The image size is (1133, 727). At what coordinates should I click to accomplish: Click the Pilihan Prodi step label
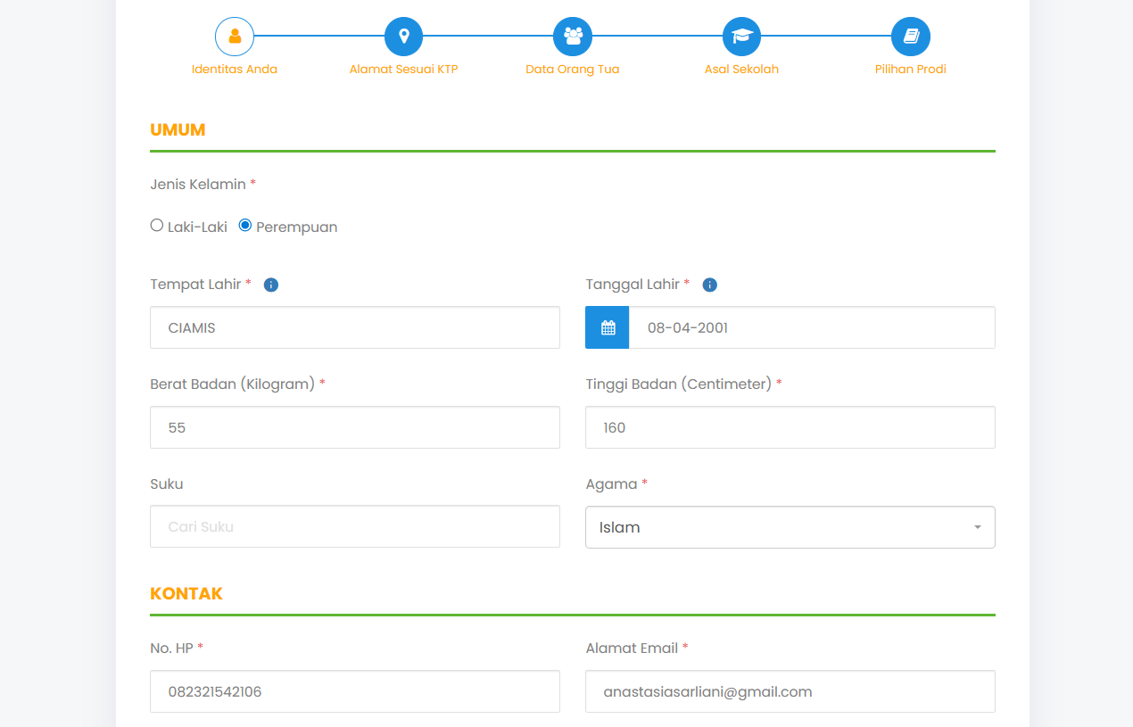click(911, 70)
